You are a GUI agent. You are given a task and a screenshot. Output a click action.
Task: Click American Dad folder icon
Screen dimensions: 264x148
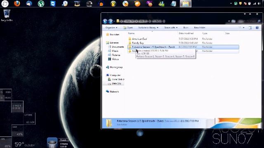(130, 39)
